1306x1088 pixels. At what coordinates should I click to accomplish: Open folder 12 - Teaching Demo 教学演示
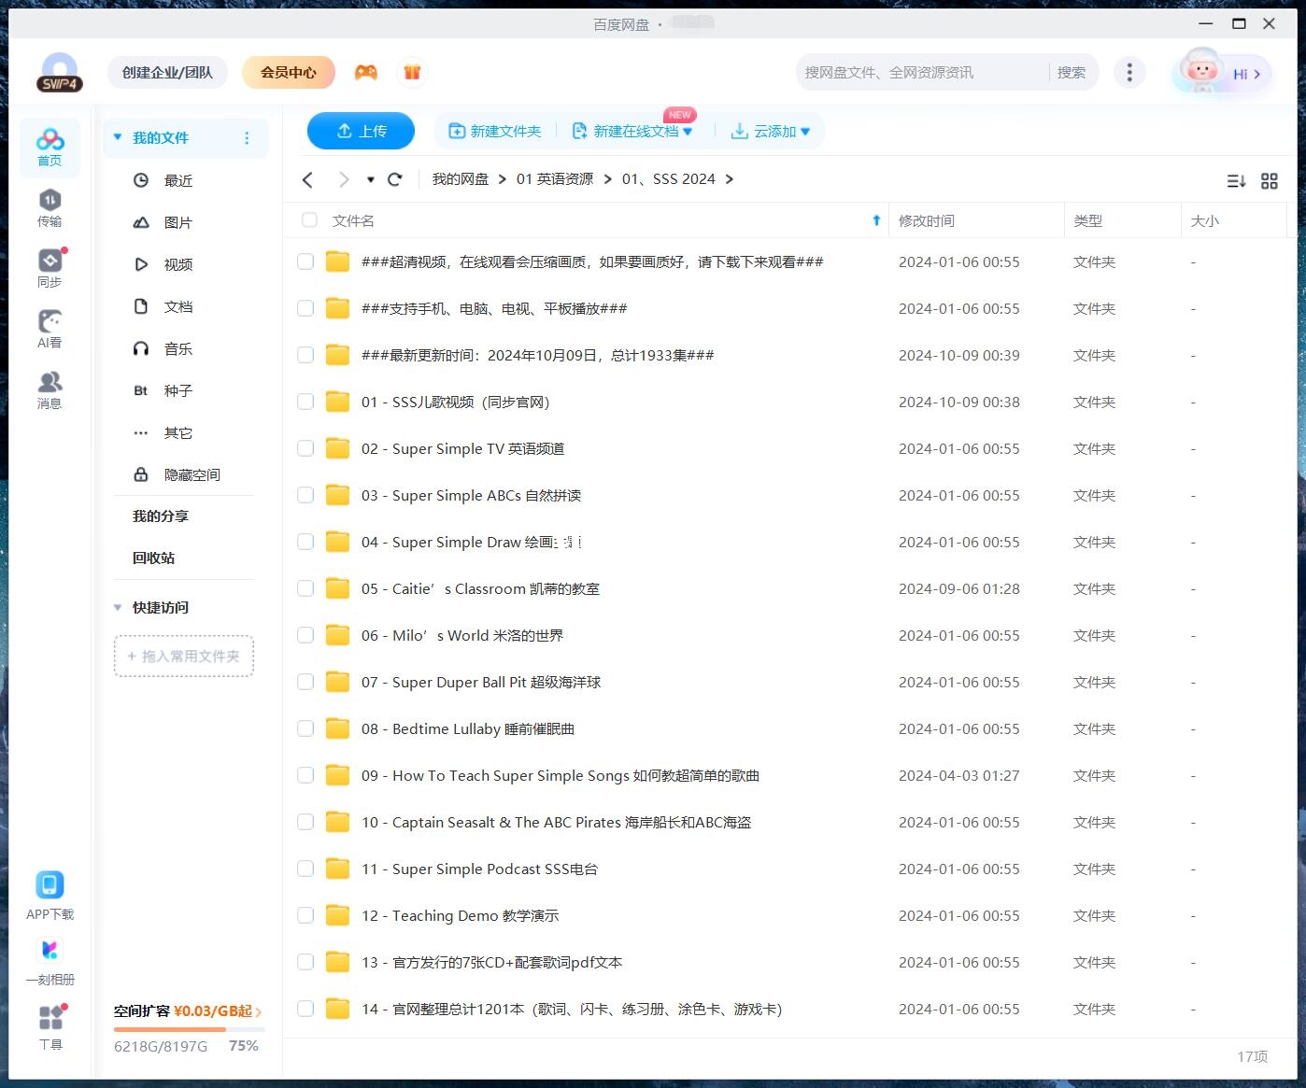tap(460, 915)
